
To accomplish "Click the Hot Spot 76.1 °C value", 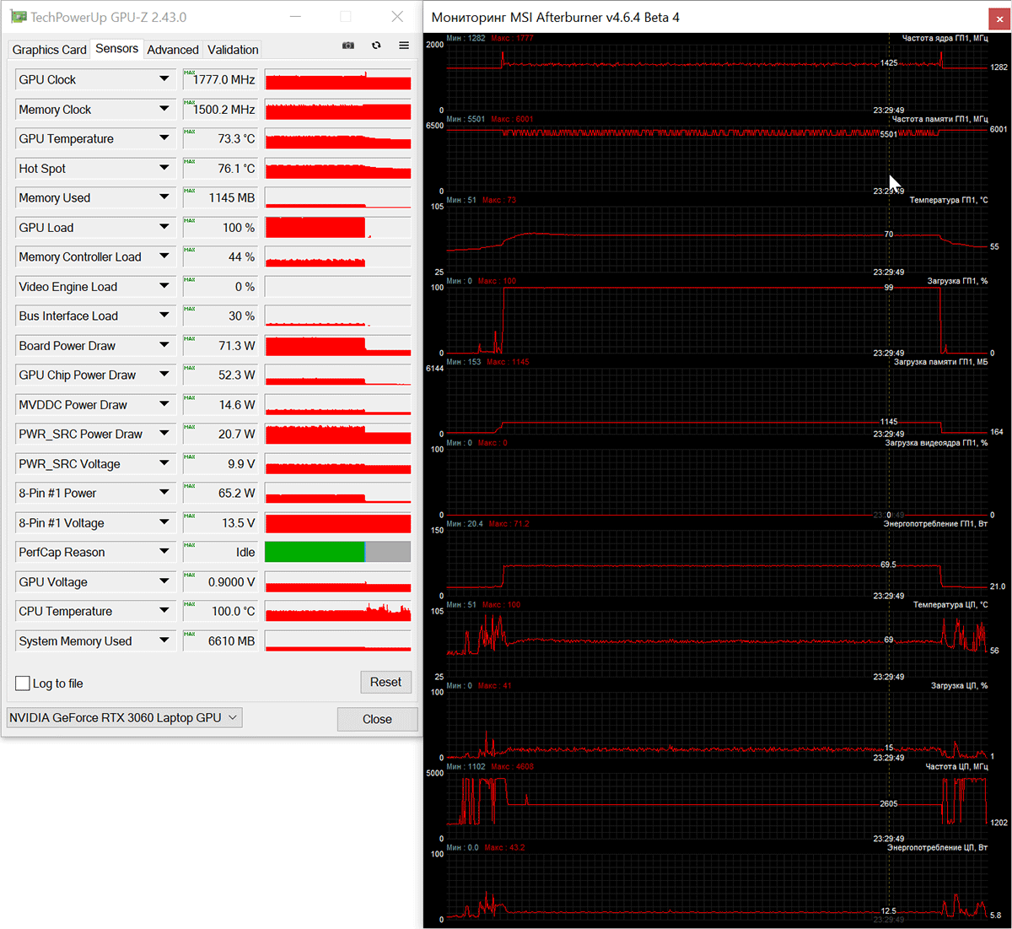I will (x=236, y=168).
